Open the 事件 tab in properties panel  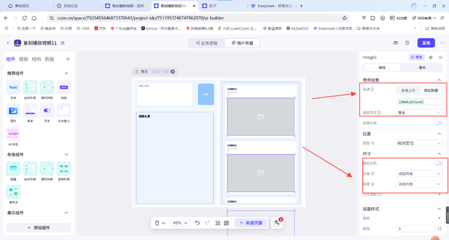click(422, 68)
